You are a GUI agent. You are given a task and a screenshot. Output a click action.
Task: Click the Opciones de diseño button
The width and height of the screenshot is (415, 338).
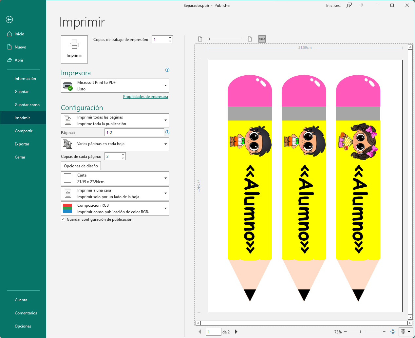81,166
